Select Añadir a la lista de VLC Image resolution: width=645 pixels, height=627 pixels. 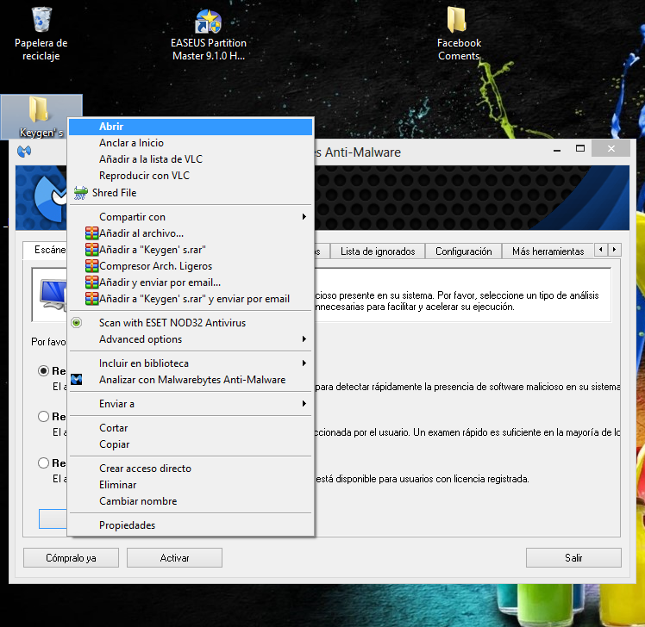tap(191, 159)
